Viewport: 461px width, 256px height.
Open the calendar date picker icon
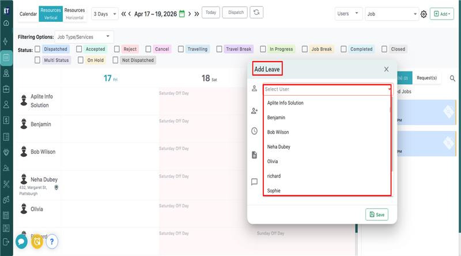point(182,13)
